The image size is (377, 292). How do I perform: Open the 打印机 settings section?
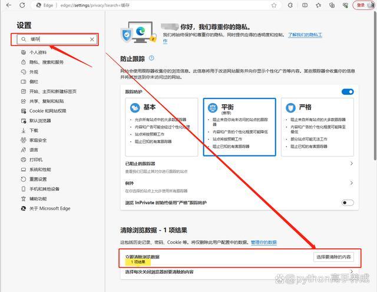point(36,160)
